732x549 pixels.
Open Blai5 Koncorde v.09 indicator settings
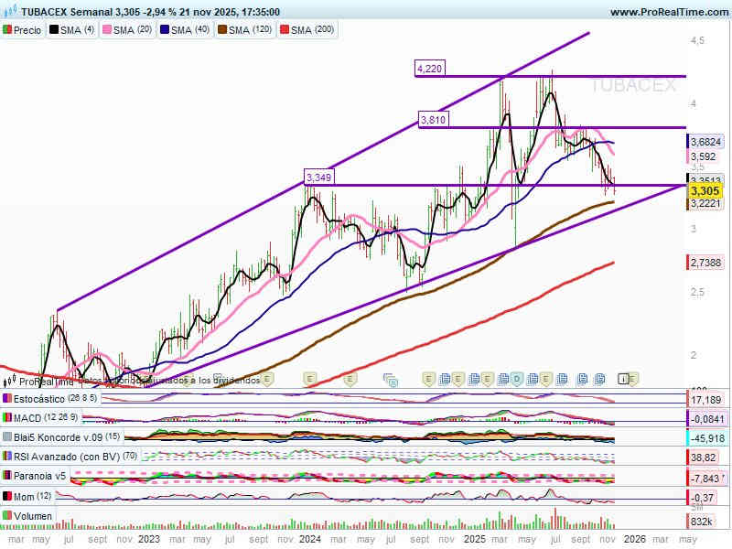[56, 437]
